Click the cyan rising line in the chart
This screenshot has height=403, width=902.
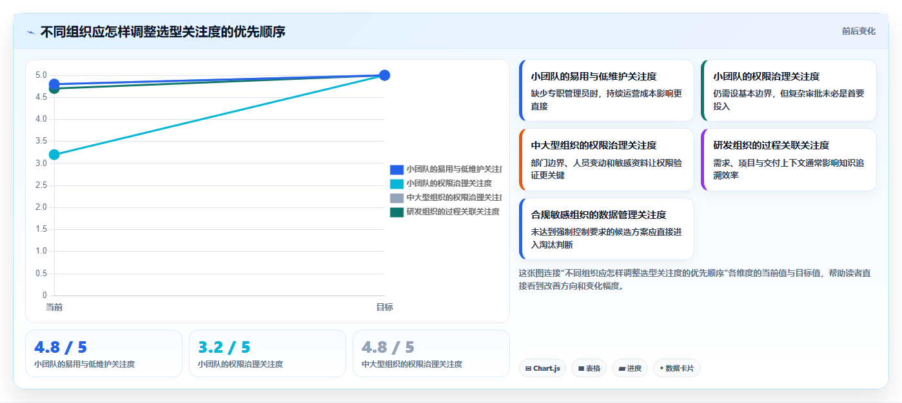coord(219,115)
